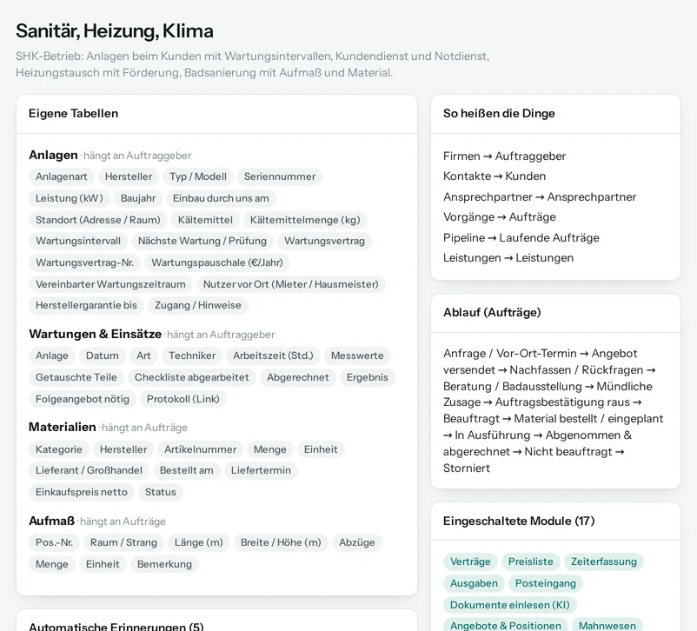This screenshot has width=697, height=631.
Task: Select Nutzer vor Ort (Mieter / Hausmeister) chip
Action: click(291, 284)
